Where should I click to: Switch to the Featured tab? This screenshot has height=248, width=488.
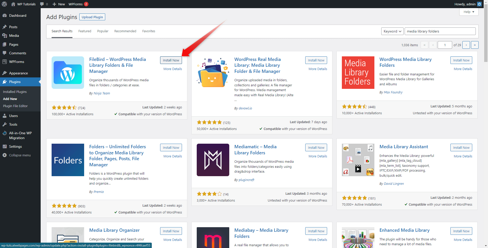[x=85, y=31]
